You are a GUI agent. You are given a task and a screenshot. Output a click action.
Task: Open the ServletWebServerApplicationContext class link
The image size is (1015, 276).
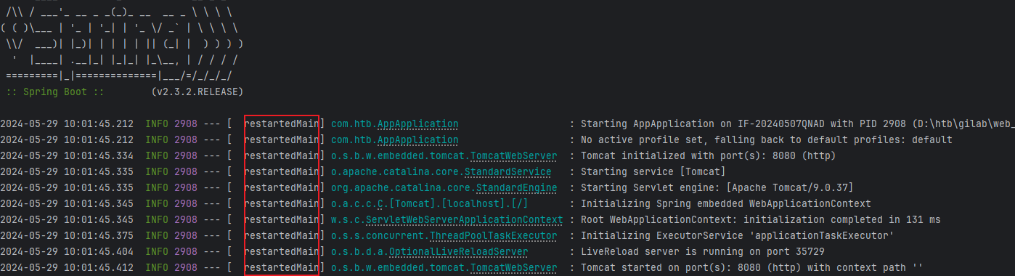point(464,220)
